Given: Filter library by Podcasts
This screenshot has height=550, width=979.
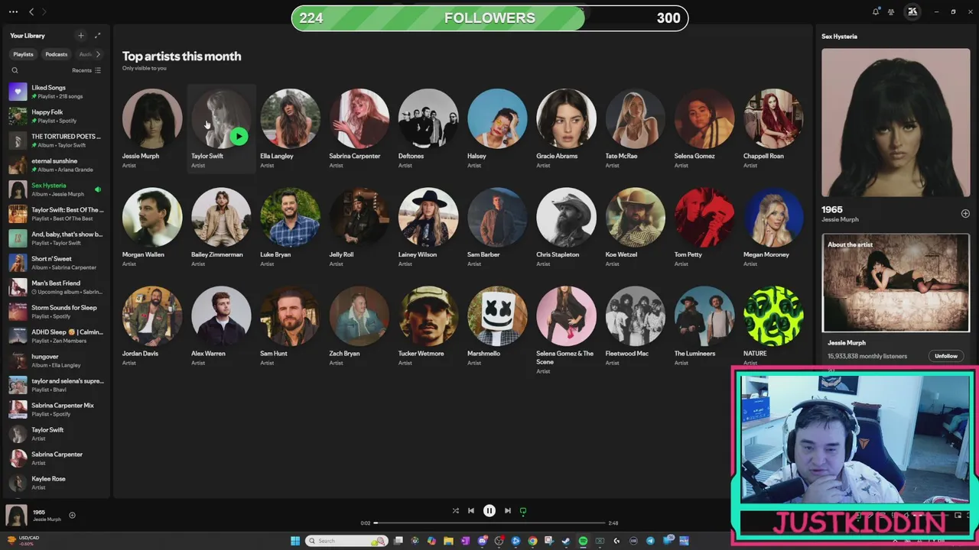Looking at the screenshot, I should (x=56, y=54).
